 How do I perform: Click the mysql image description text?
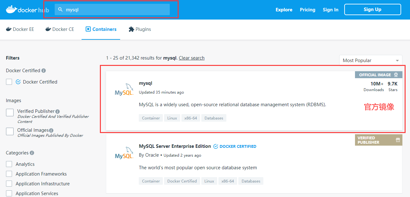pyautogui.click(x=232, y=105)
